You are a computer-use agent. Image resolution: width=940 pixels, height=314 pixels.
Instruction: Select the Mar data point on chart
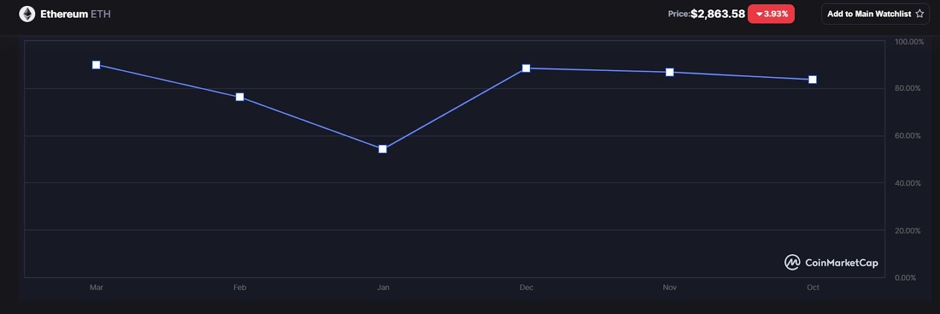[x=96, y=65]
